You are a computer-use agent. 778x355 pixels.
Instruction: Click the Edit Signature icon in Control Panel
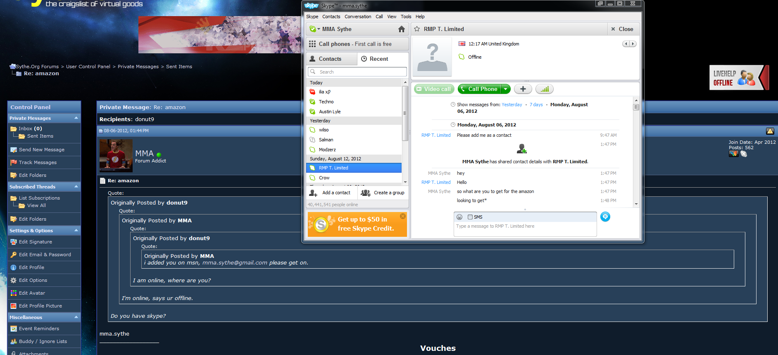click(14, 242)
